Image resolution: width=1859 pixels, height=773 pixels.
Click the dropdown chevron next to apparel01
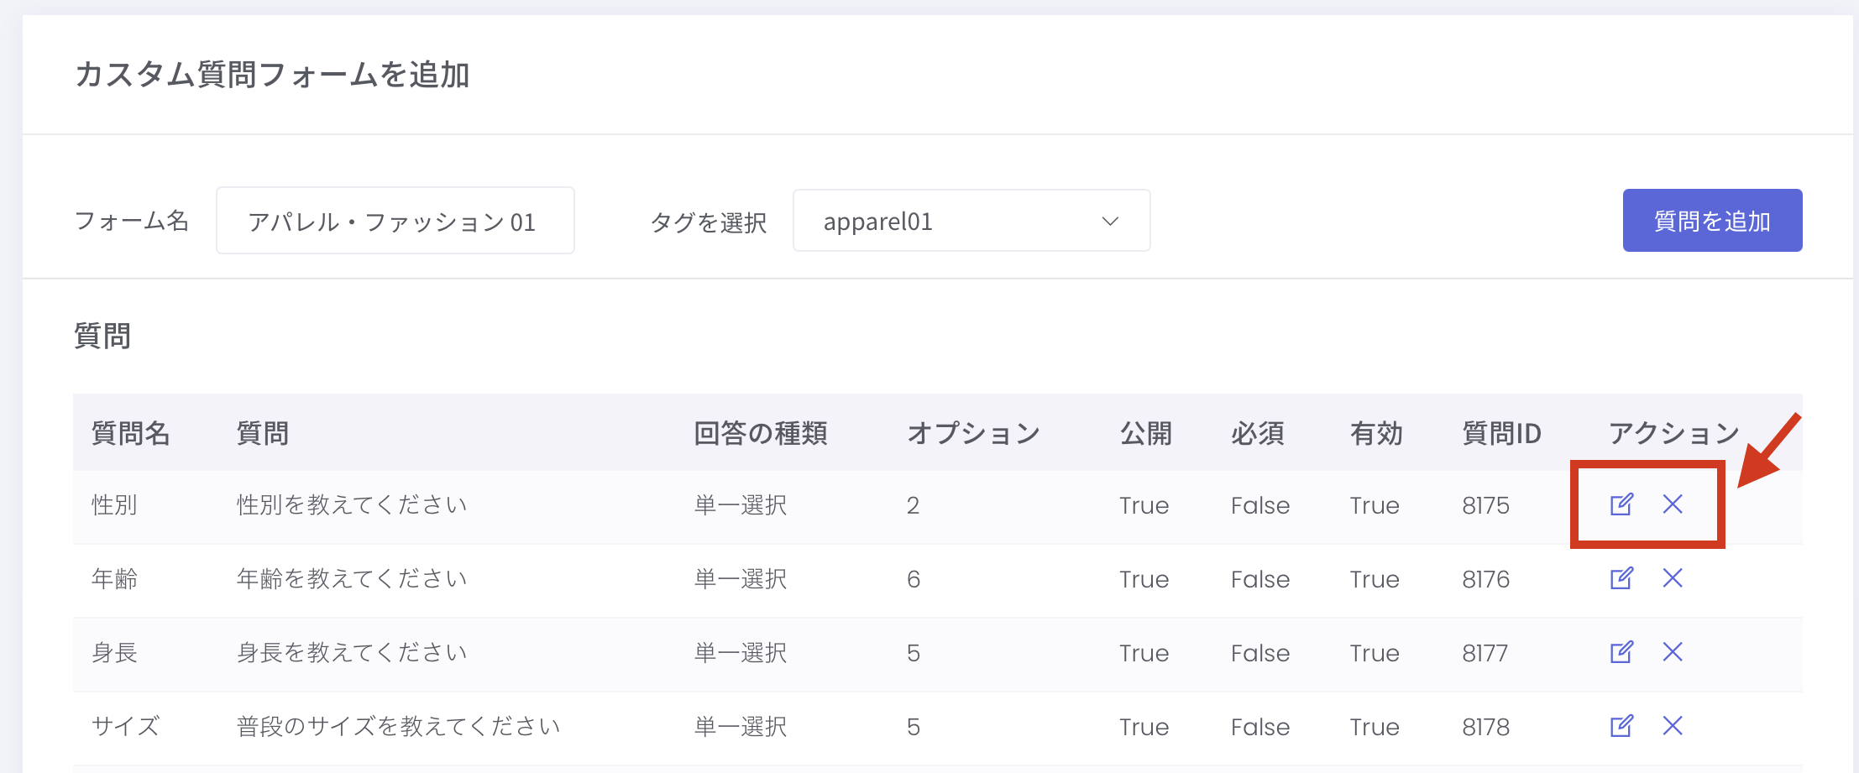[x=1110, y=222]
